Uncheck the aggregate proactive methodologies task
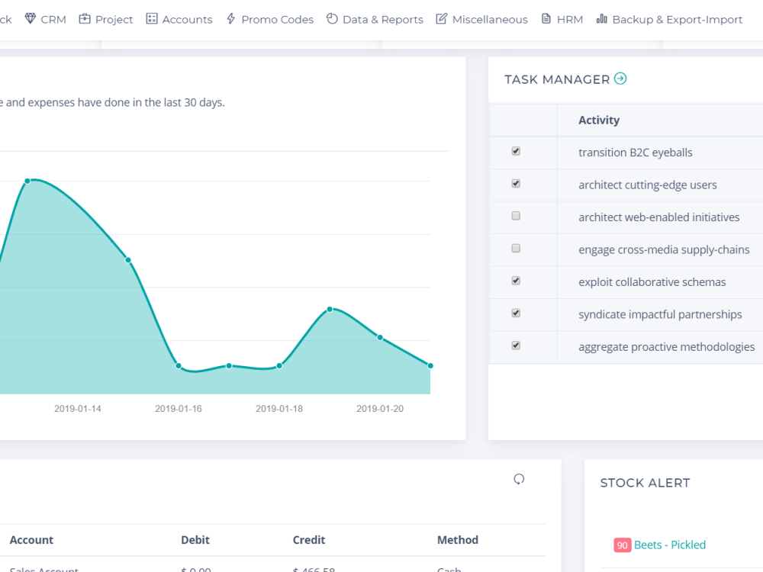 516,345
